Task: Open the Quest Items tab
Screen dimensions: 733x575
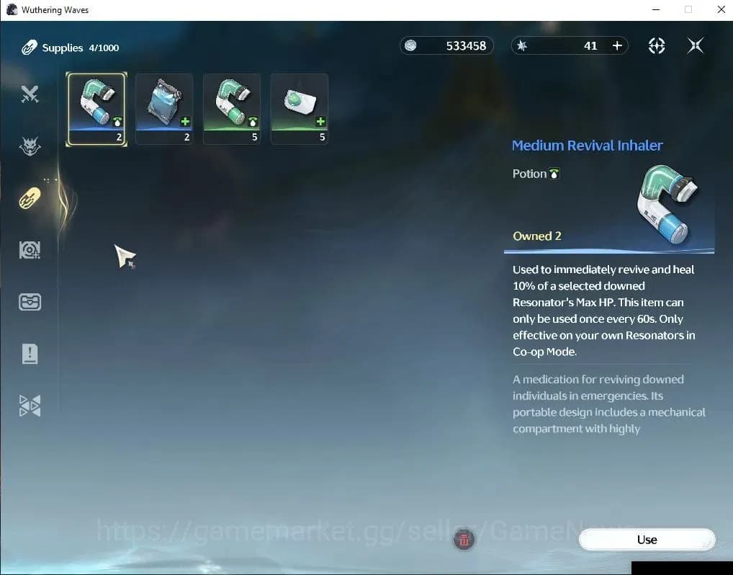Action: 30,354
